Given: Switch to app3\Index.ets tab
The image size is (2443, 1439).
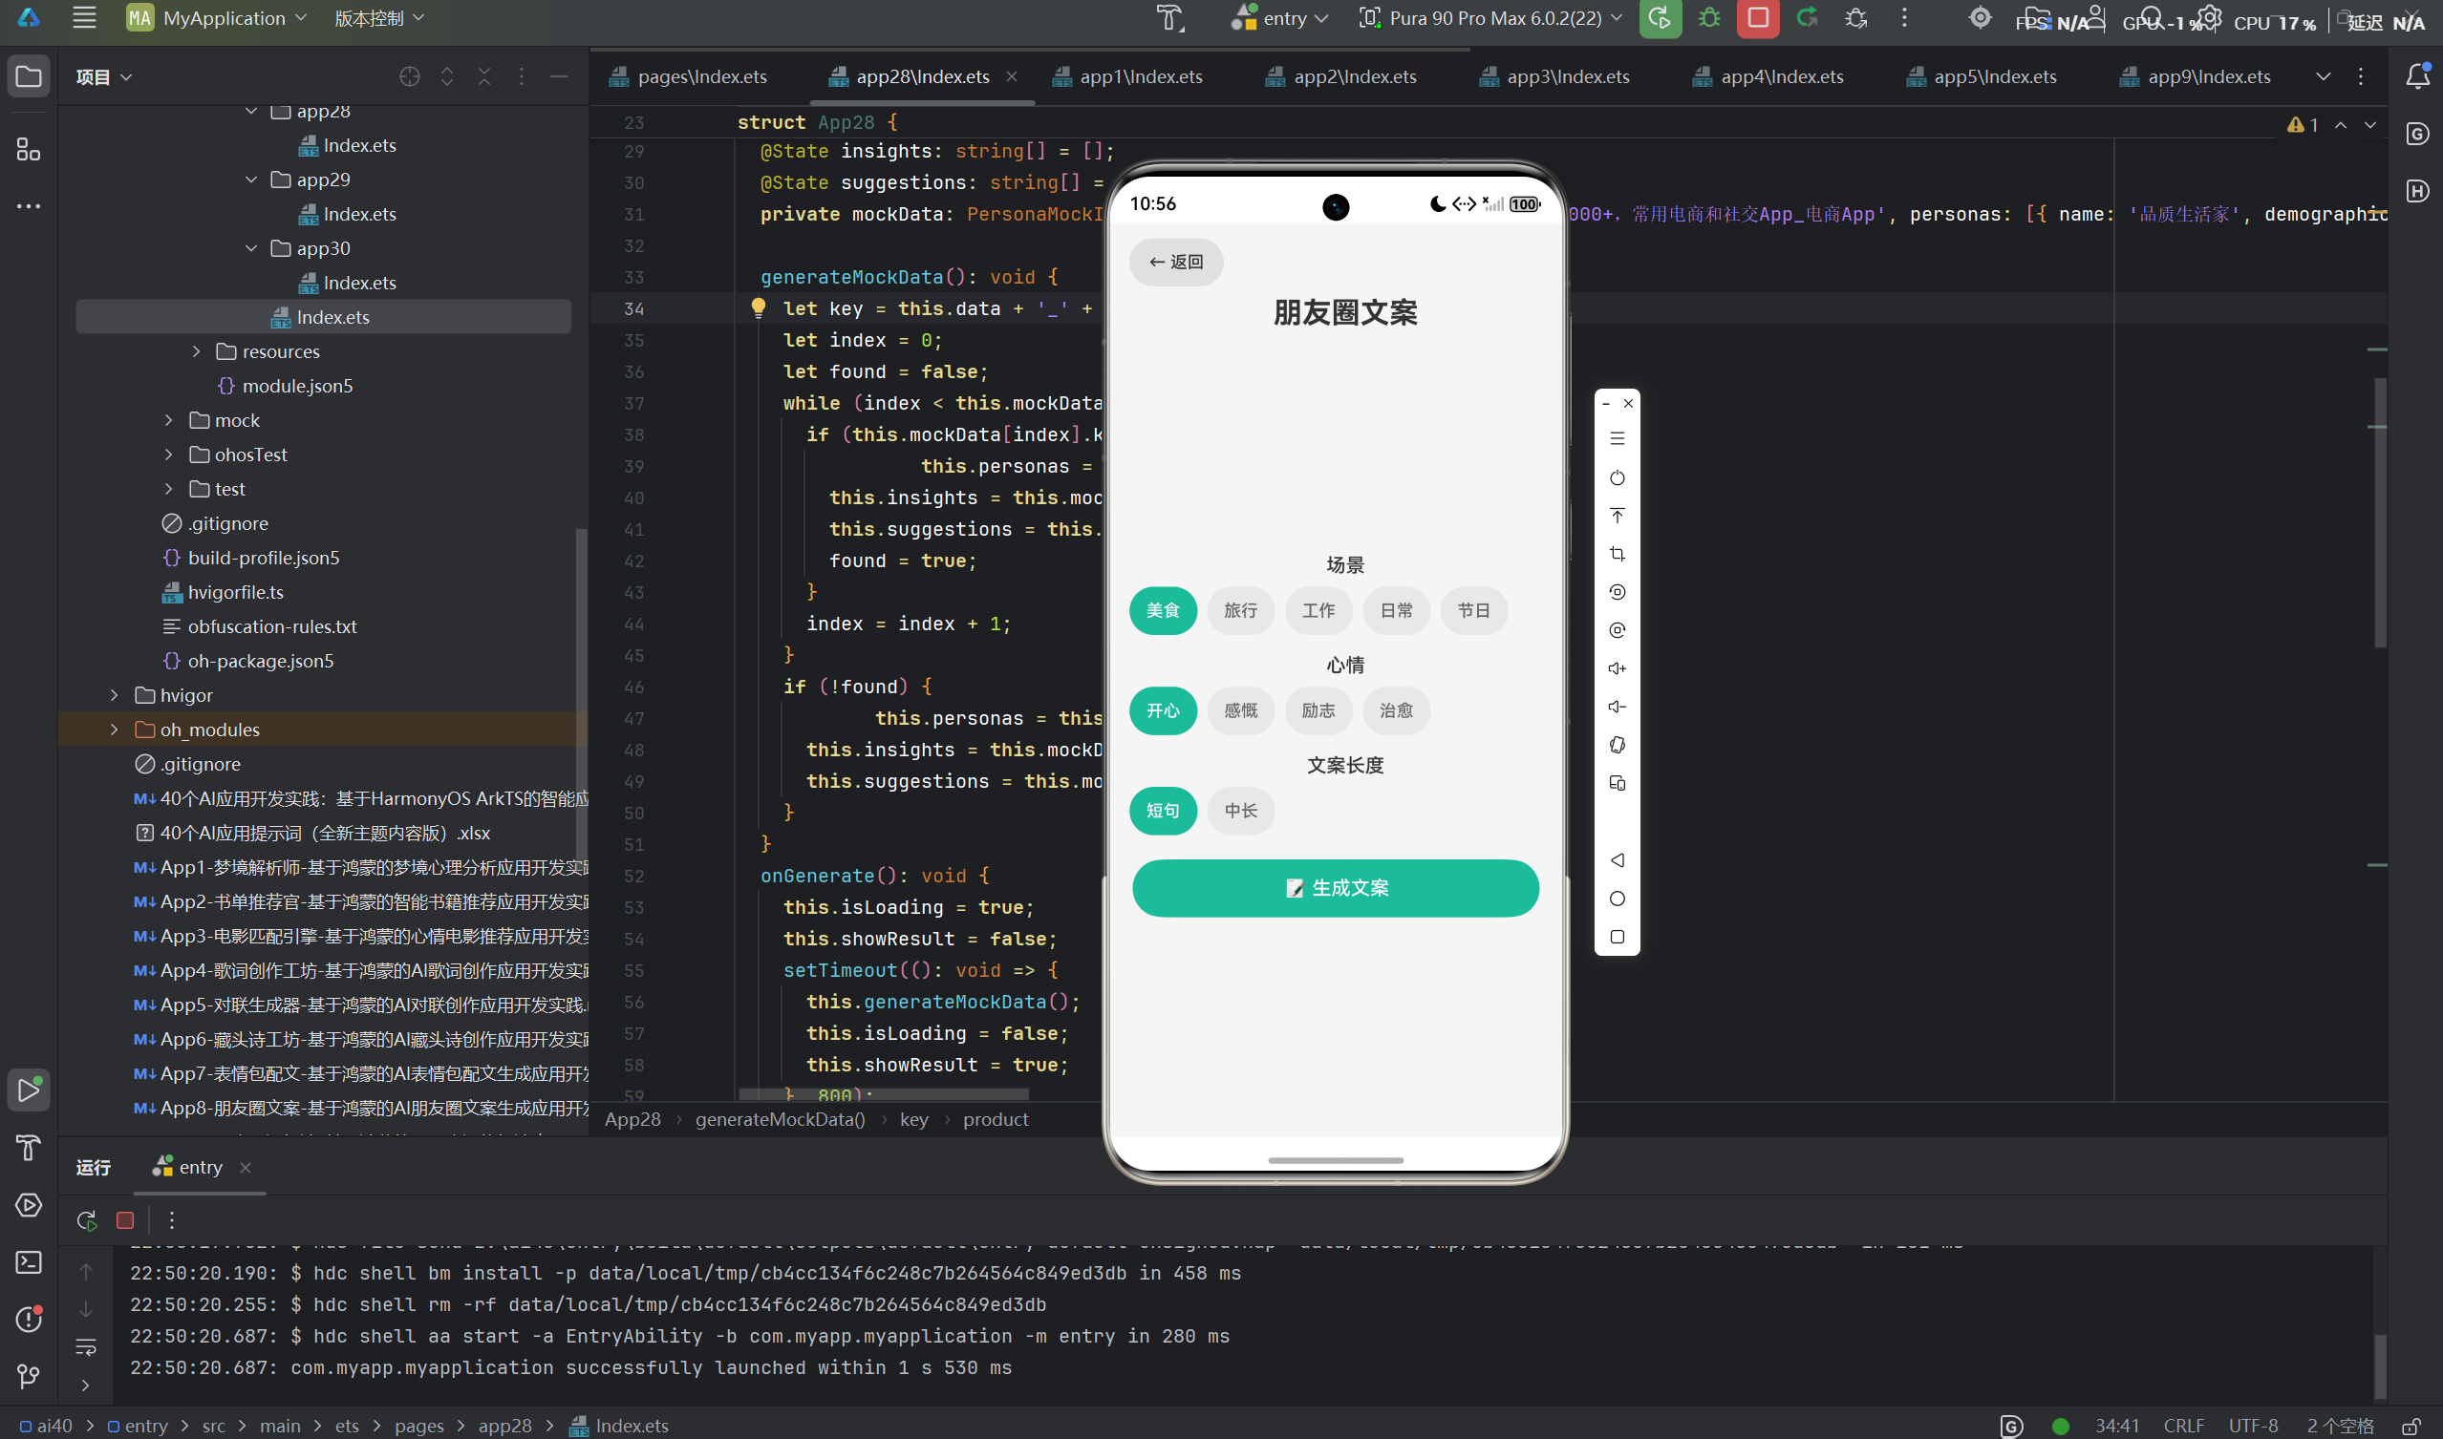Looking at the screenshot, I should coord(1554,76).
